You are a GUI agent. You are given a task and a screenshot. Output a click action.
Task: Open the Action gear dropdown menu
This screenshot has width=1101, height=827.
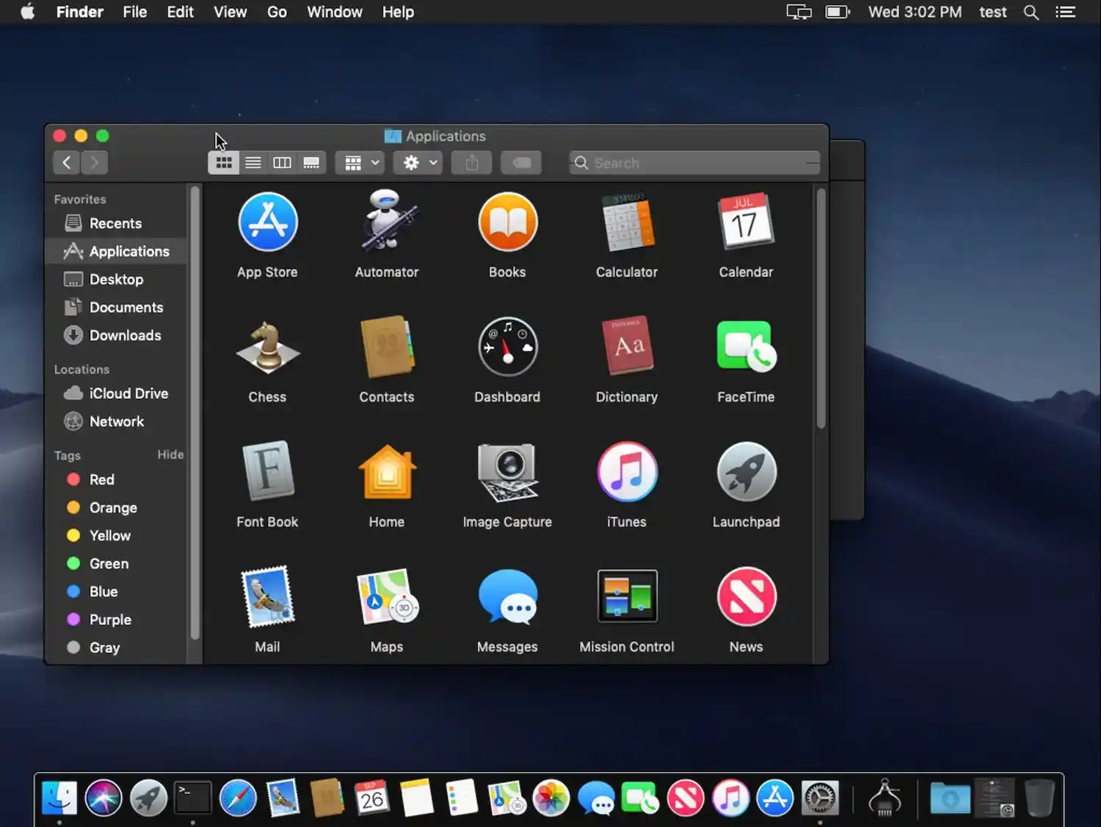pyautogui.click(x=419, y=163)
